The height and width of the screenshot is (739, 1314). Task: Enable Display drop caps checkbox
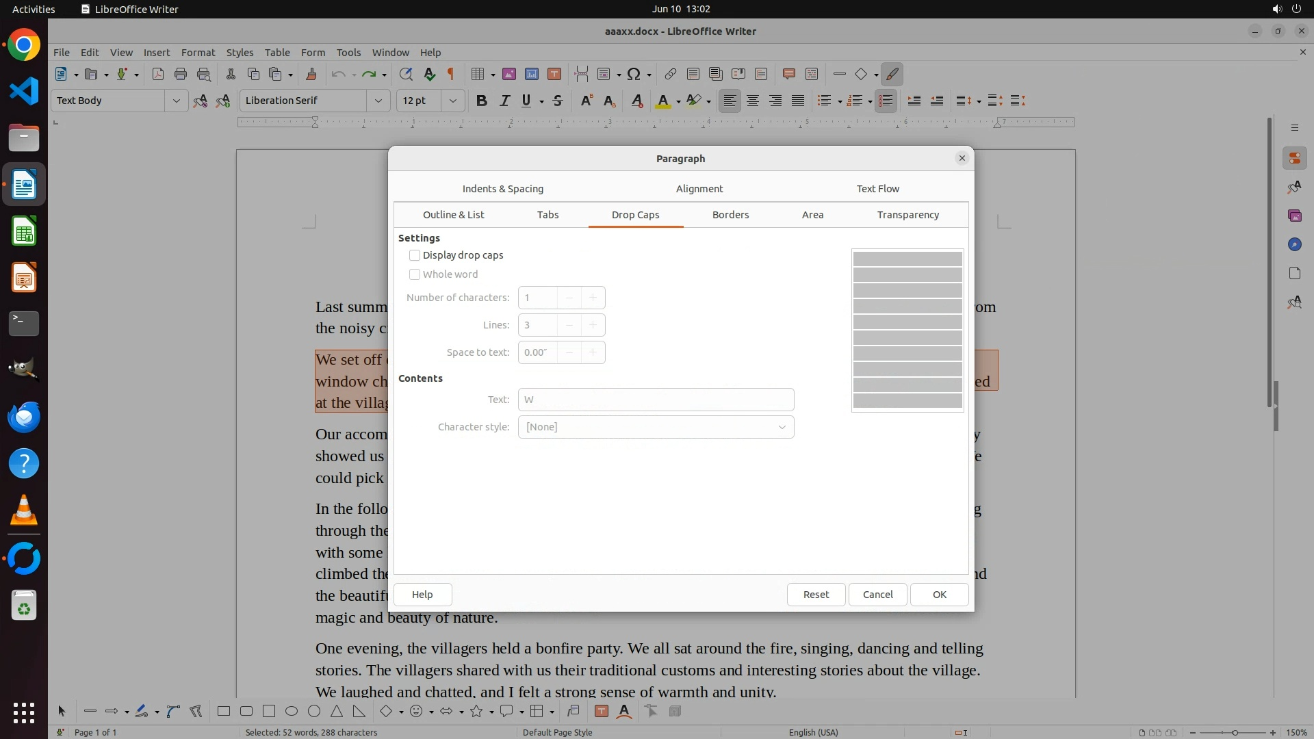click(415, 255)
